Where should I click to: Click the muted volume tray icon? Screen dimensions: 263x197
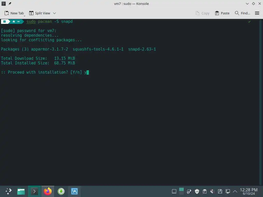[x=212, y=191]
